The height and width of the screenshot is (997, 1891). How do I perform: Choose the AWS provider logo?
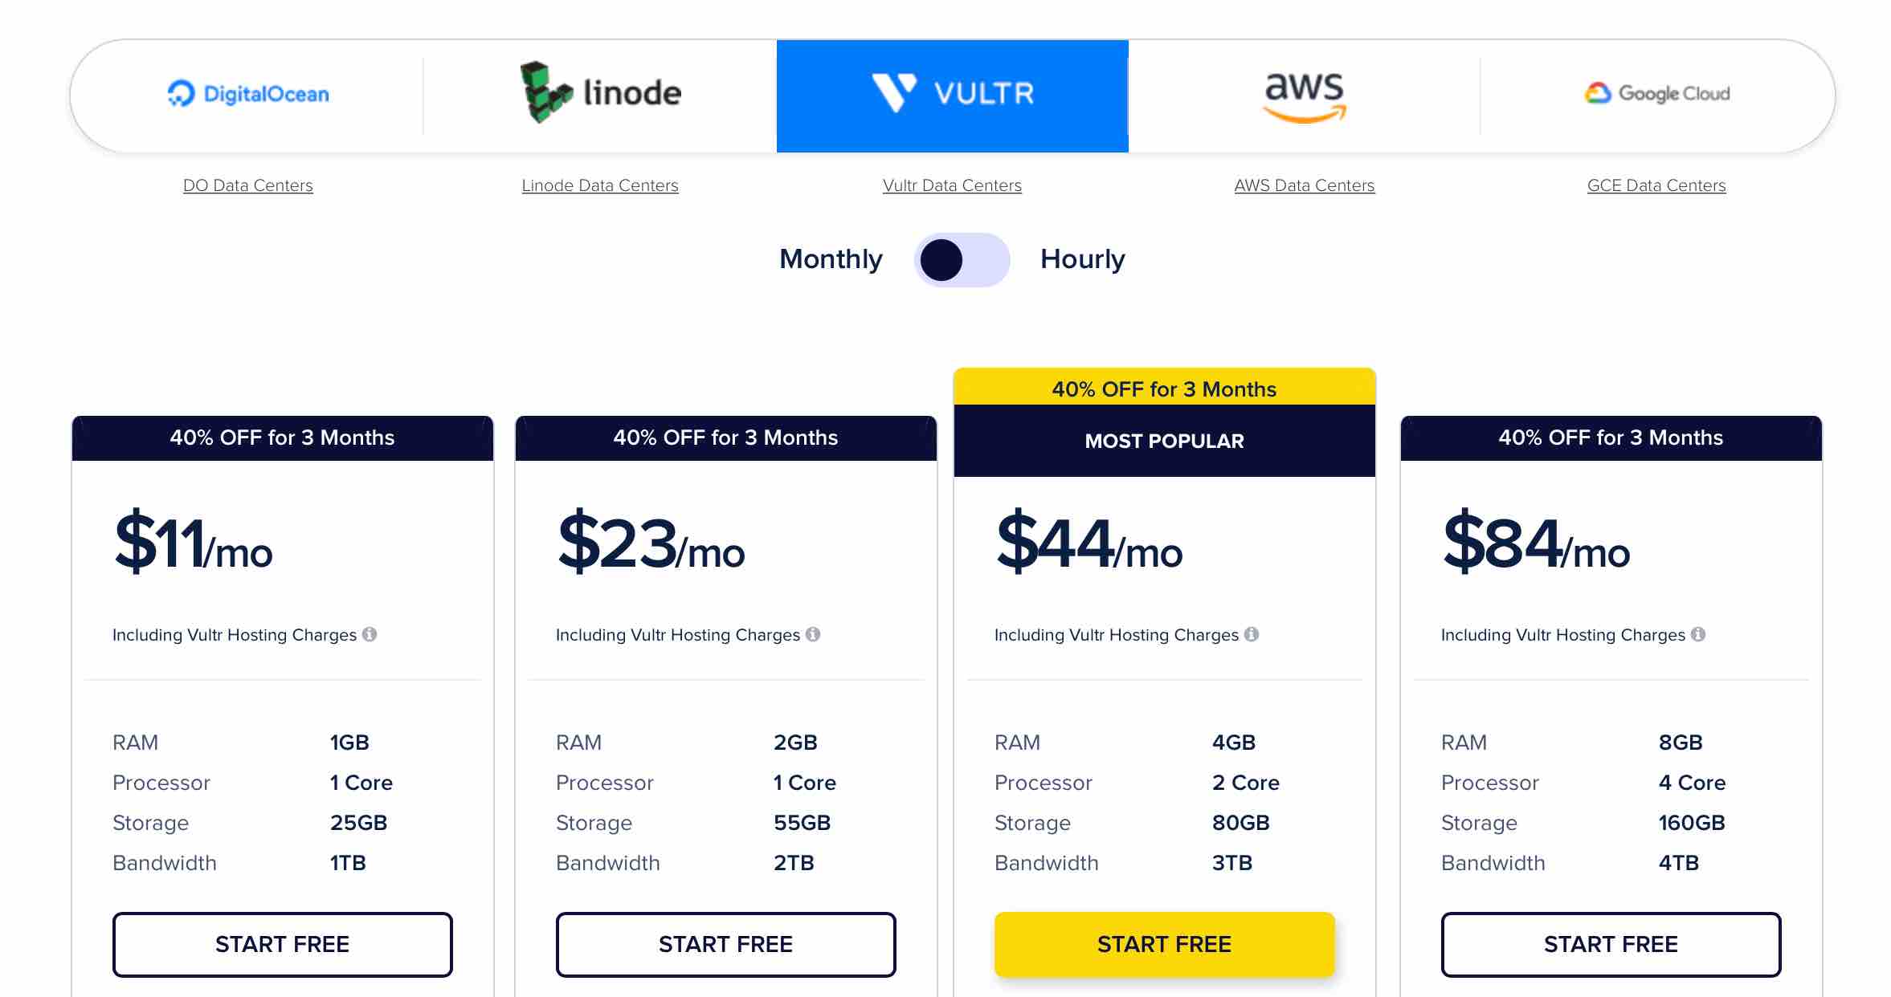(1305, 96)
